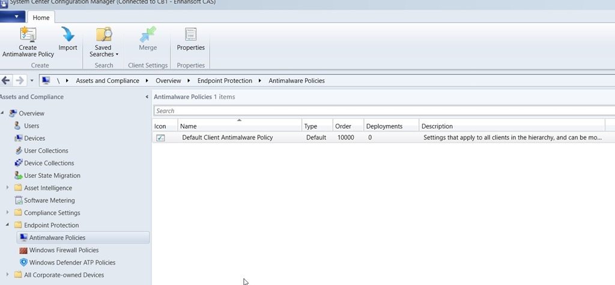Open the blue application menu dropdown

(x=13, y=17)
